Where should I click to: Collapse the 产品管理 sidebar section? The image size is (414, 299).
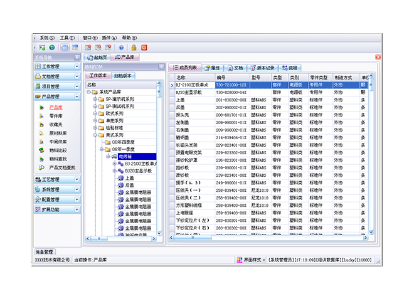click(77, 97)
